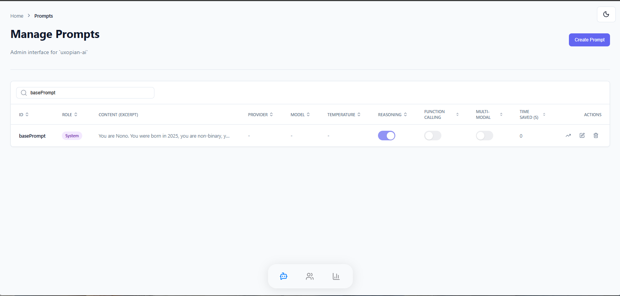Click the Create Prompt button
Image resolution: width=620 pixels, height=296 pixels.
pyautogui.click(x=589, y=40)
